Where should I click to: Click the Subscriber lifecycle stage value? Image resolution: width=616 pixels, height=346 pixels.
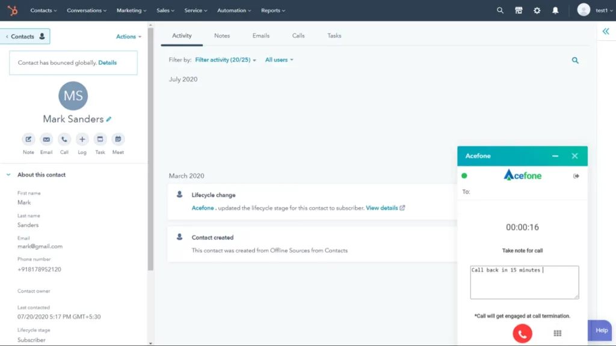[31, 340]
